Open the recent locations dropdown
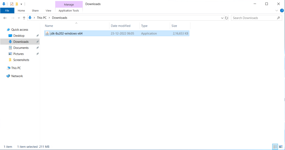This screenshot has height=150, width=285. pyautogui.click(x=19, y=18)
